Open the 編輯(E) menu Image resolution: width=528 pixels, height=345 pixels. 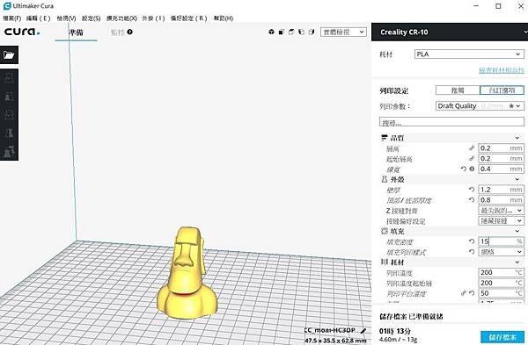[x=38, y=18]
